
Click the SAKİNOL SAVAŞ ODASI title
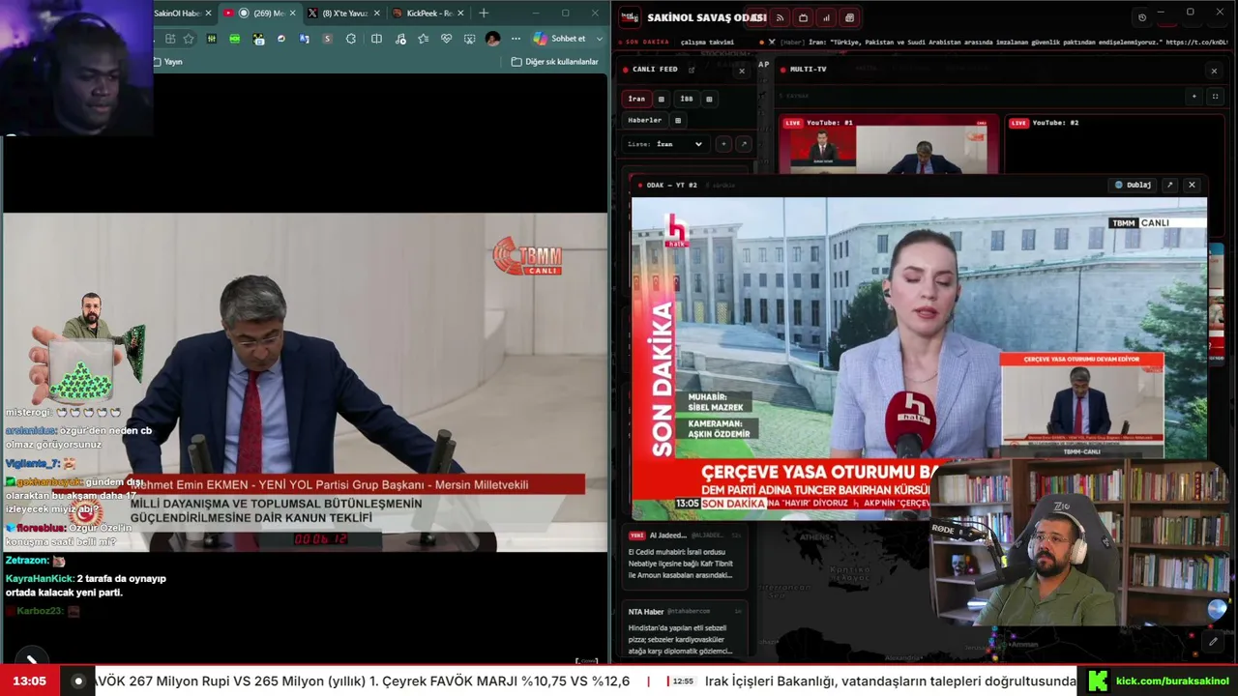pyautogui.click(x=707, y=17)
